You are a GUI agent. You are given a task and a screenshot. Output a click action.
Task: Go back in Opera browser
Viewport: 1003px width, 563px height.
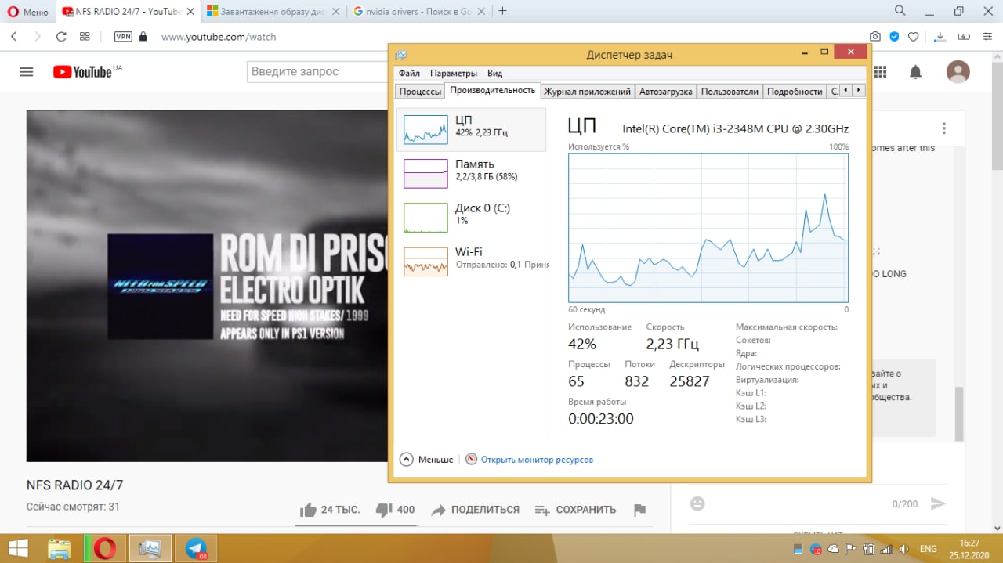click(14, 36)
